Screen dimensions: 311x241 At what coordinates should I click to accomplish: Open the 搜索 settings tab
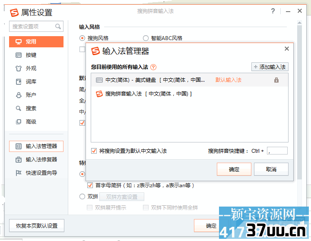36,108
